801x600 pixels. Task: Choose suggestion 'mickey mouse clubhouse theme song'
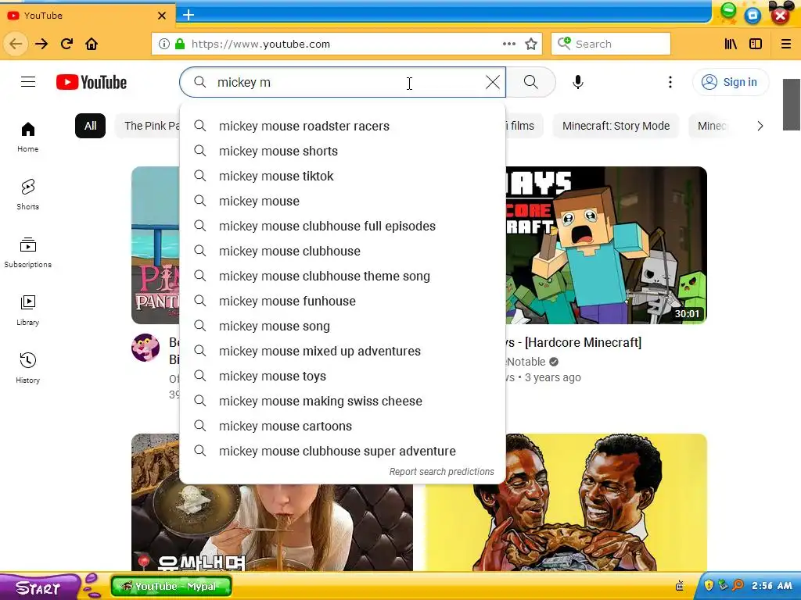tap(343, 276)
